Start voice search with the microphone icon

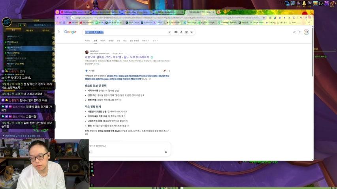181,32
